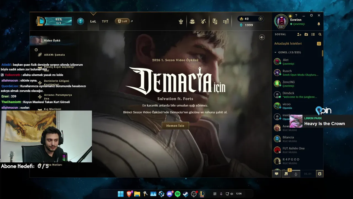Select Arcane: Paramparça Jinx menu item

pos(58,97)
